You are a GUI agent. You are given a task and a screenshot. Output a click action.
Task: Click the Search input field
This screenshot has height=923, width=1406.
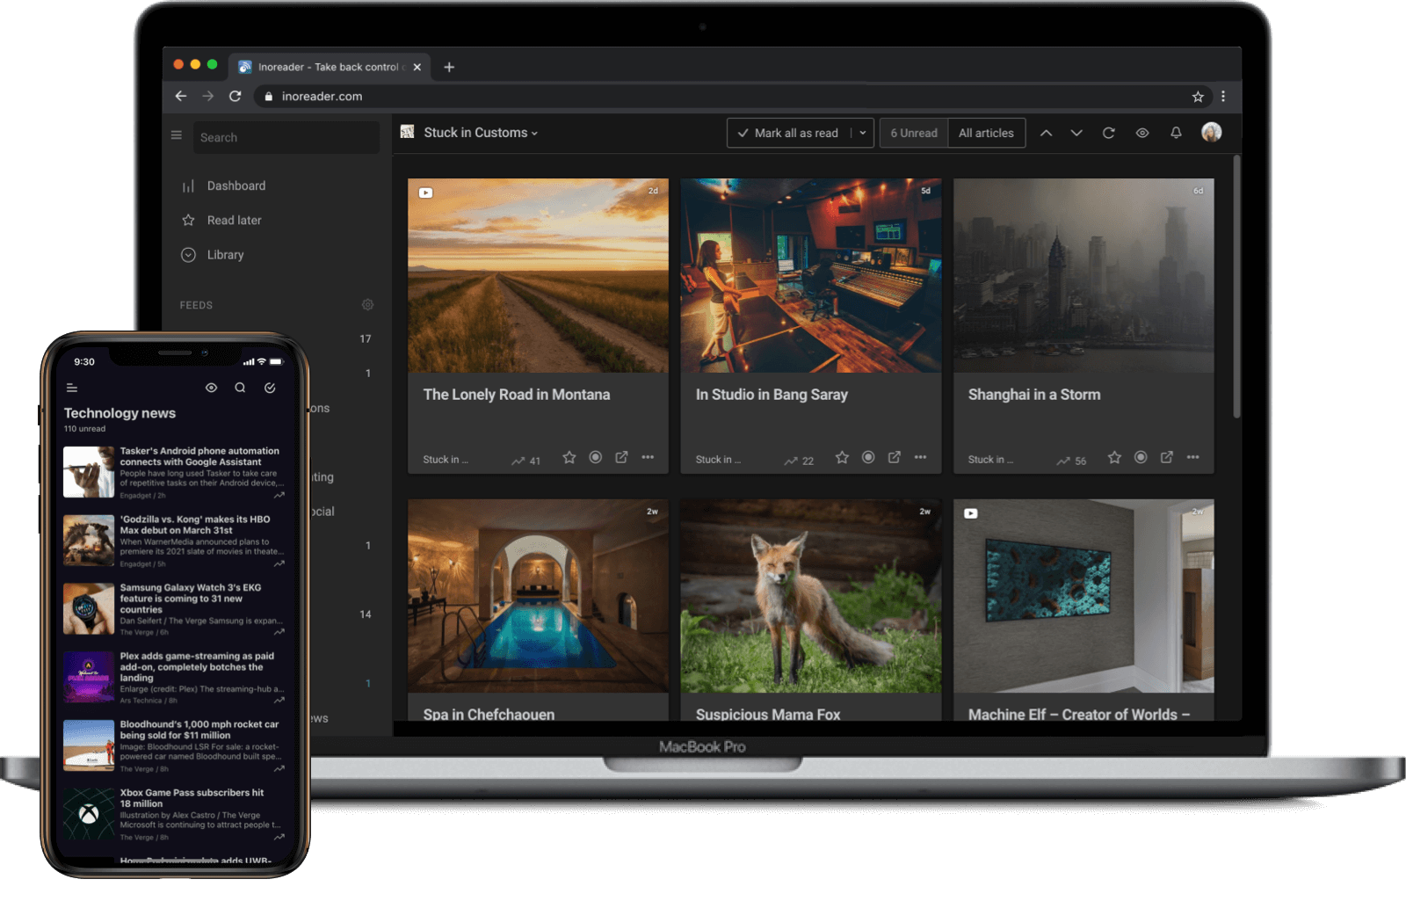coord(286,138)
